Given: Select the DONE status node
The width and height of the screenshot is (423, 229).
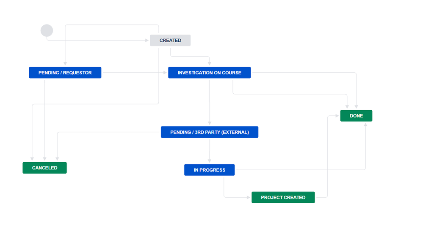Looking at the screenshot, I should tap(356, 116).
